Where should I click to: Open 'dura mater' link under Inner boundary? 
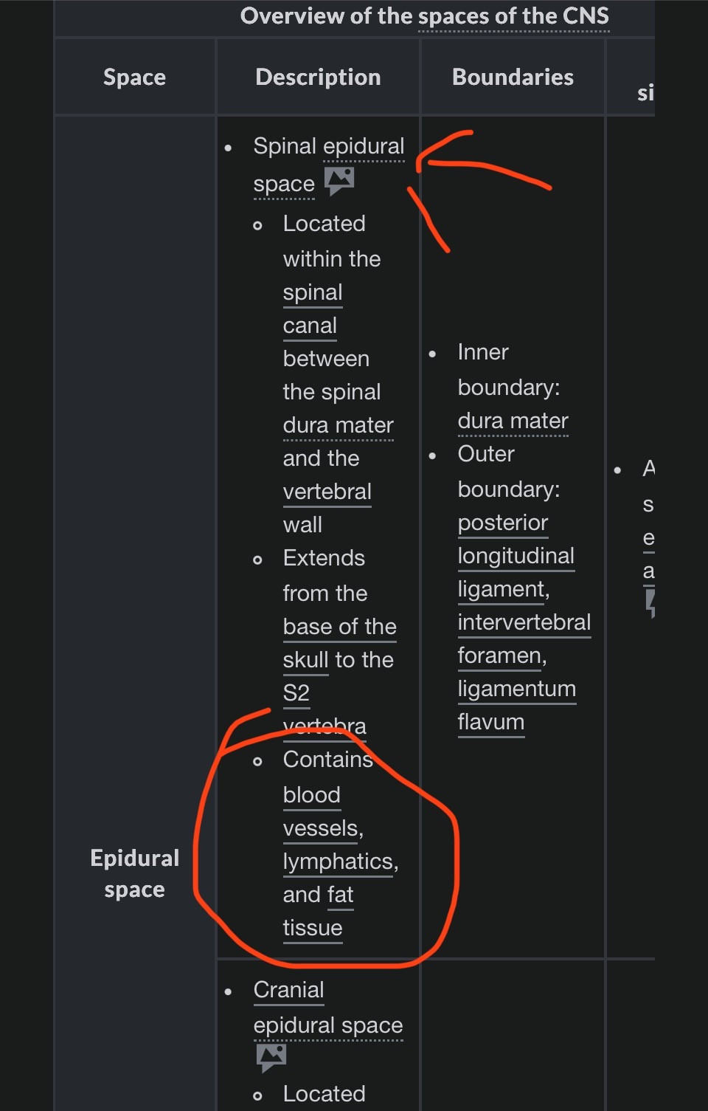(513, 421)
